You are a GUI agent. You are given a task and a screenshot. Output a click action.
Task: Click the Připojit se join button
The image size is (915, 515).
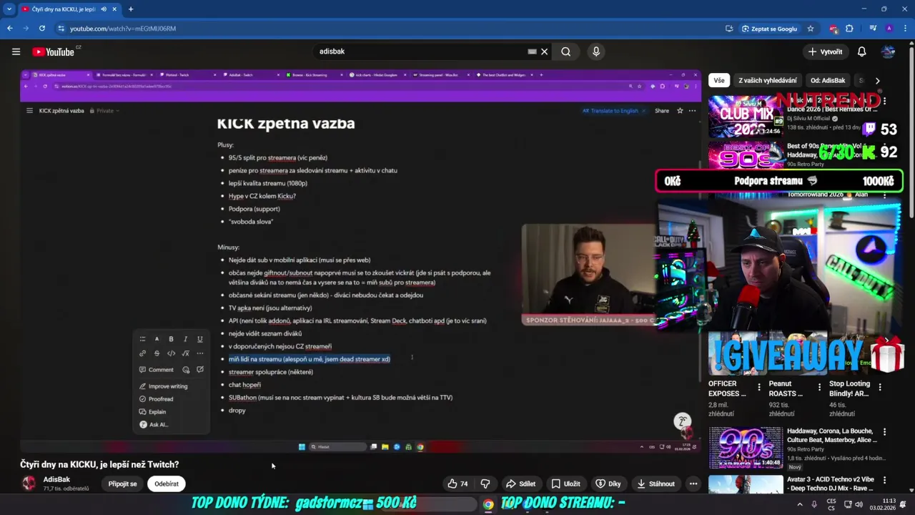point(122,484)
